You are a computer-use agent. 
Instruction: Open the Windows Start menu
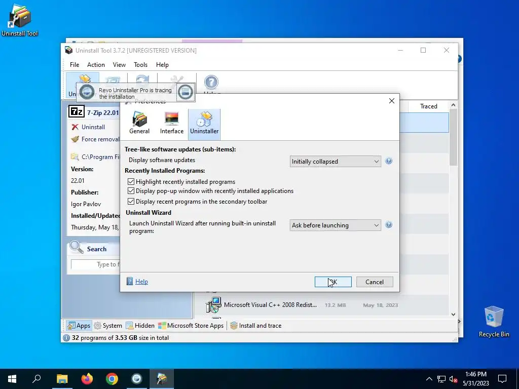pos(12,379)
